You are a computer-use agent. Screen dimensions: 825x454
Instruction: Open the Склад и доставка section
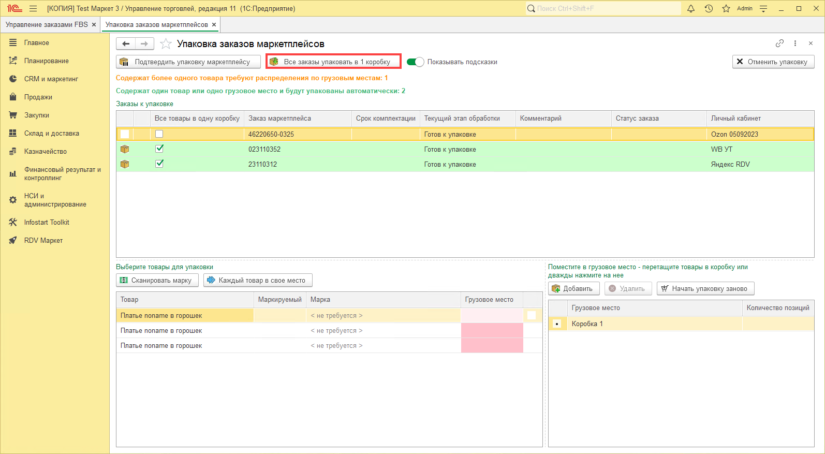(x=51, y=134)
